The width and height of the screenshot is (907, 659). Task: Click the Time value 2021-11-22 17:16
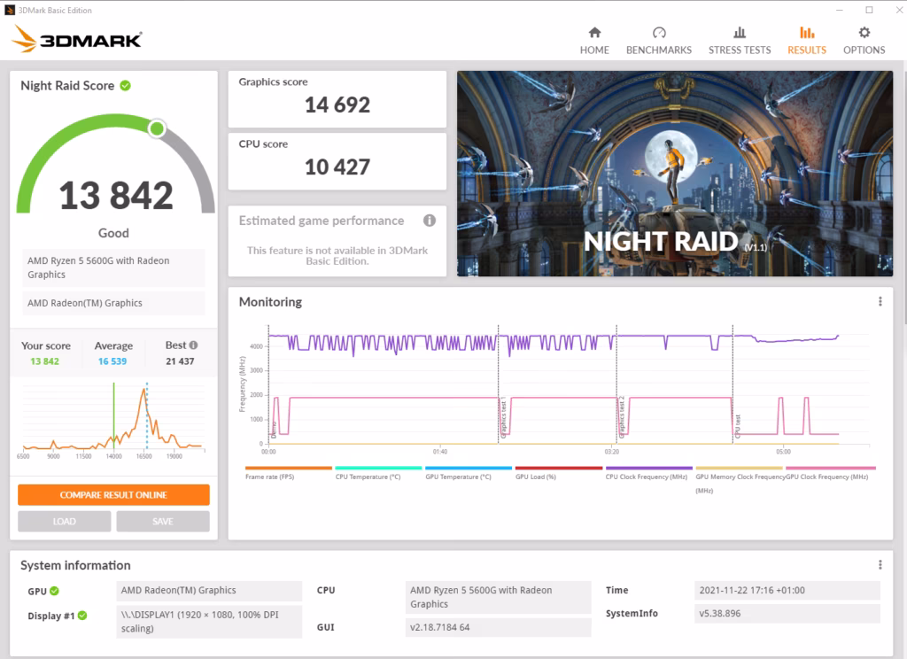(787, 591)
